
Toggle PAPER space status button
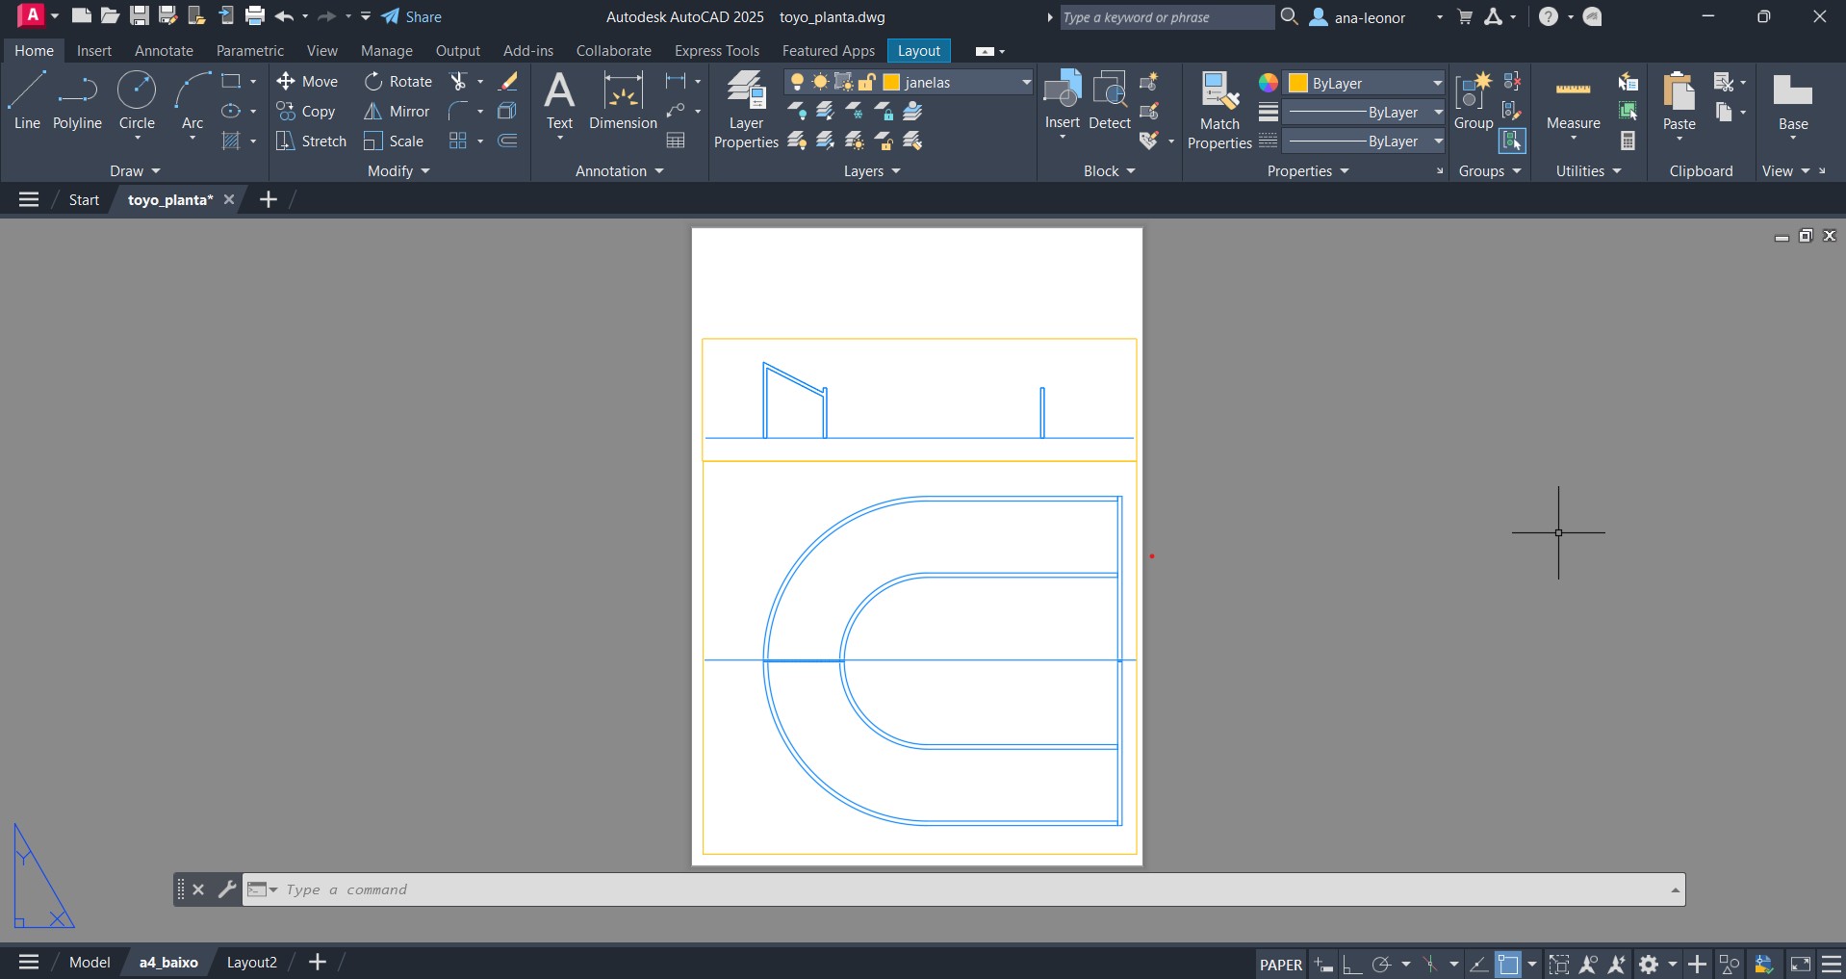[1280, 964]
